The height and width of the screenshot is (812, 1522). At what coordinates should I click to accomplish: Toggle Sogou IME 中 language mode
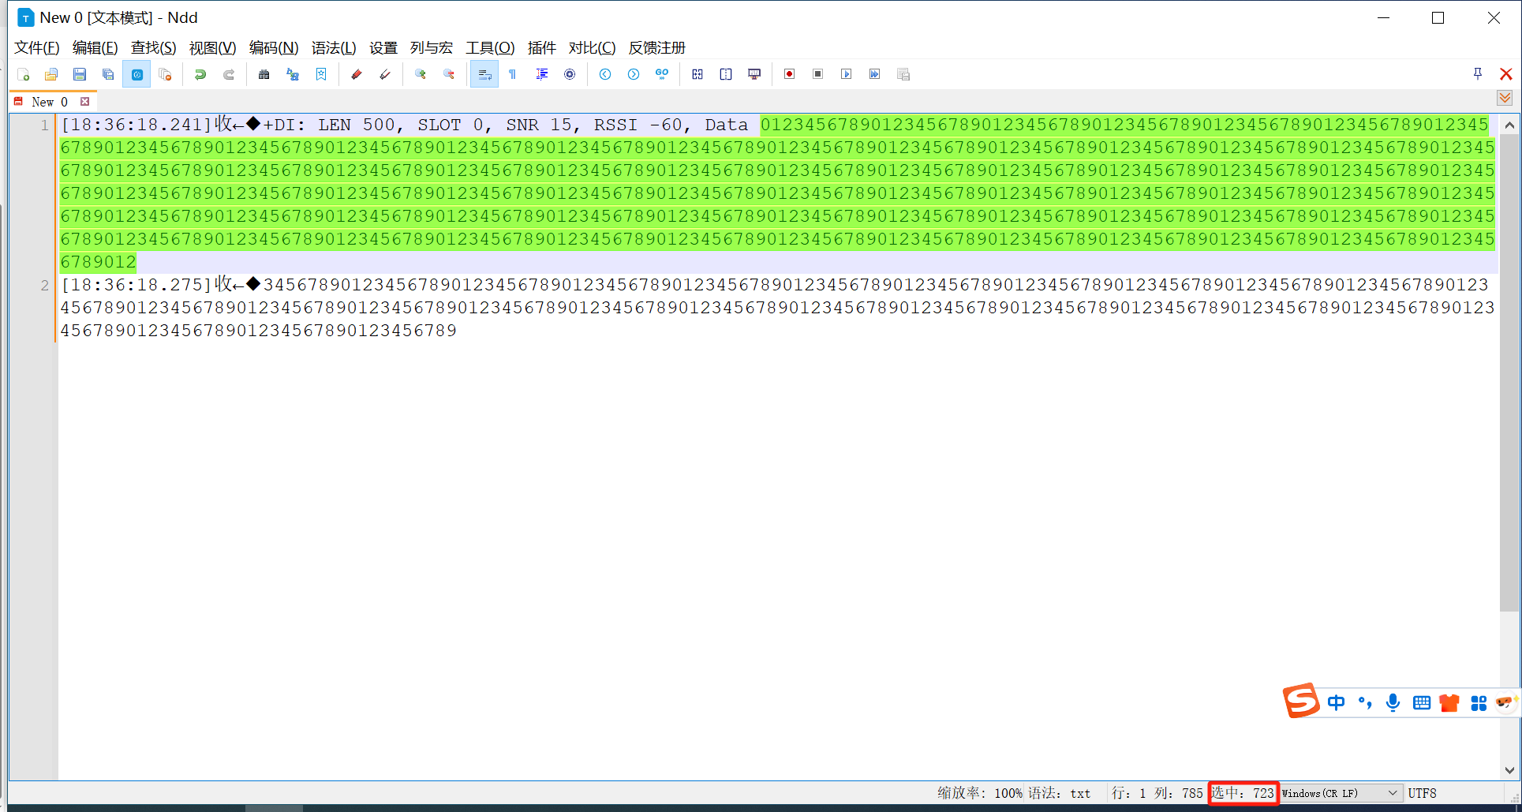[x=1336, y=702]
